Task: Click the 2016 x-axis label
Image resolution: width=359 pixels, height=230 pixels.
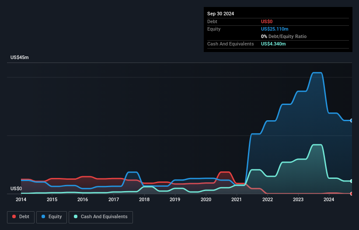Action: [83, 199]
